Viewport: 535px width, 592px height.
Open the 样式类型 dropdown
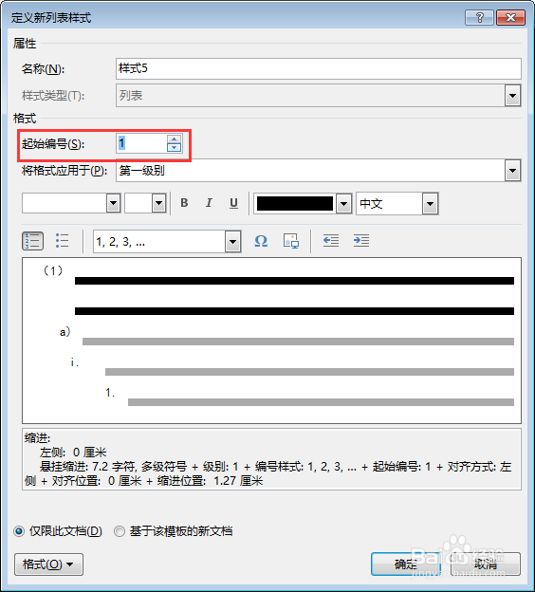click(x=512, y=96)
